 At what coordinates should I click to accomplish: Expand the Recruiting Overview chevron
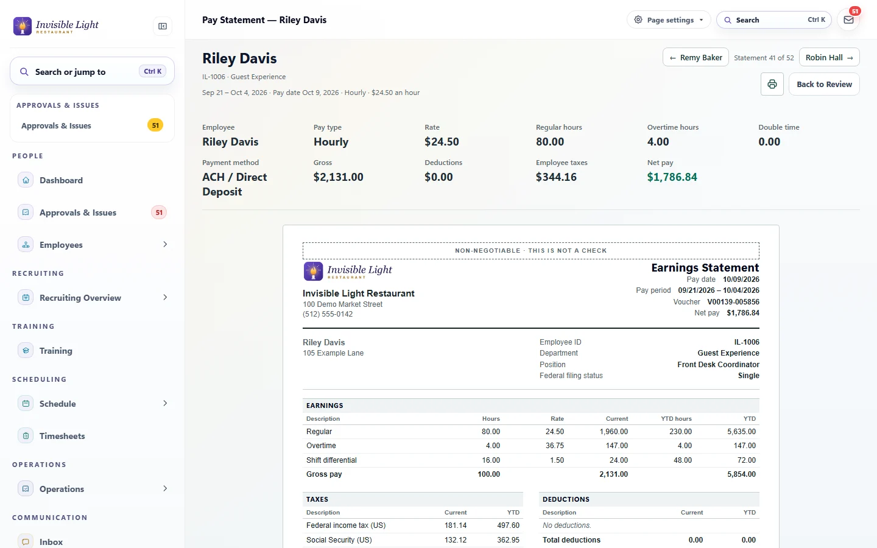coord(165,297)
